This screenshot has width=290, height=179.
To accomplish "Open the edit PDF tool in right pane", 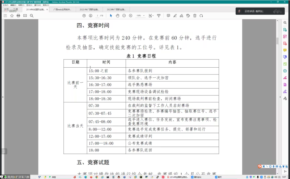I will 285,36.
